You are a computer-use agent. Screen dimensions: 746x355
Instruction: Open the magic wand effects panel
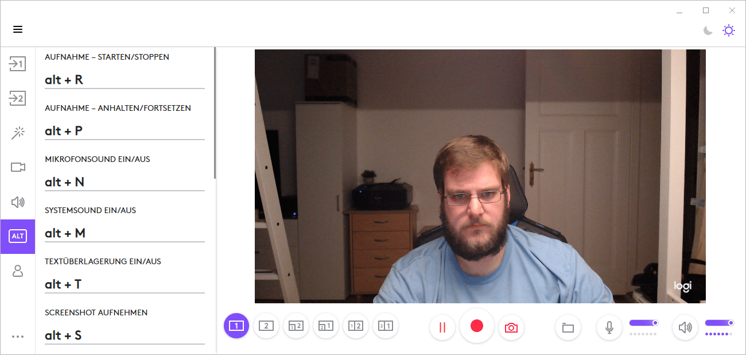(x=18, y=133)
